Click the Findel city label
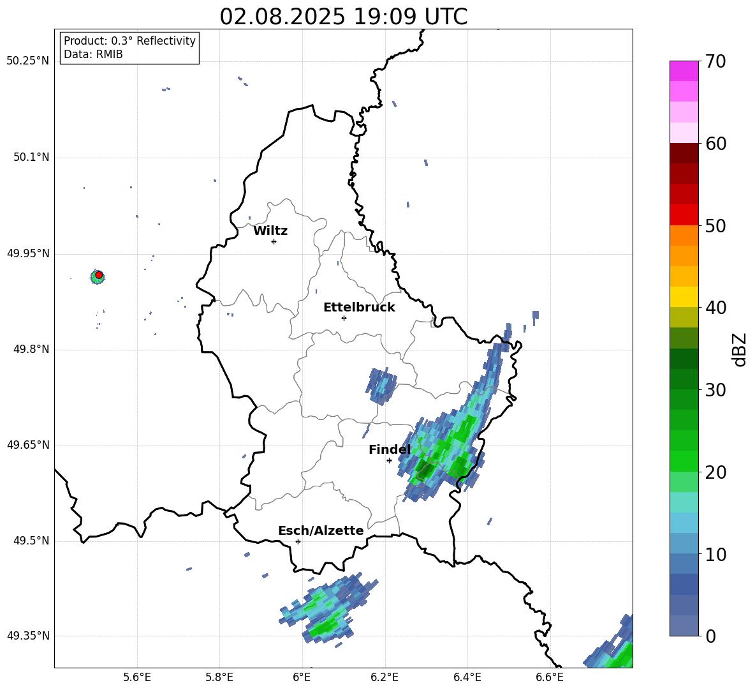This screenshot has width=755, height=690. [x=390, y=449]
